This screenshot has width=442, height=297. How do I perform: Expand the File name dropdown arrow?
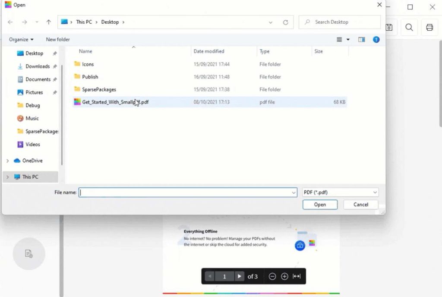(294, 193)
